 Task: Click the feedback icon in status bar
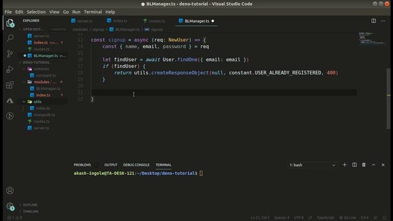pyautogui.click(x=375, y=218)
